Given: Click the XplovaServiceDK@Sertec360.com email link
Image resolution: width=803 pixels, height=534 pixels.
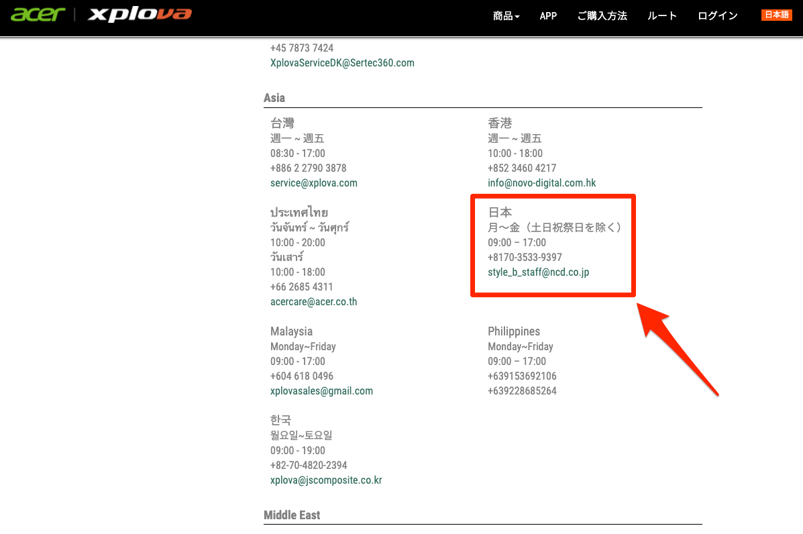Looking at the screenshot, I should (x=342, y=63).
